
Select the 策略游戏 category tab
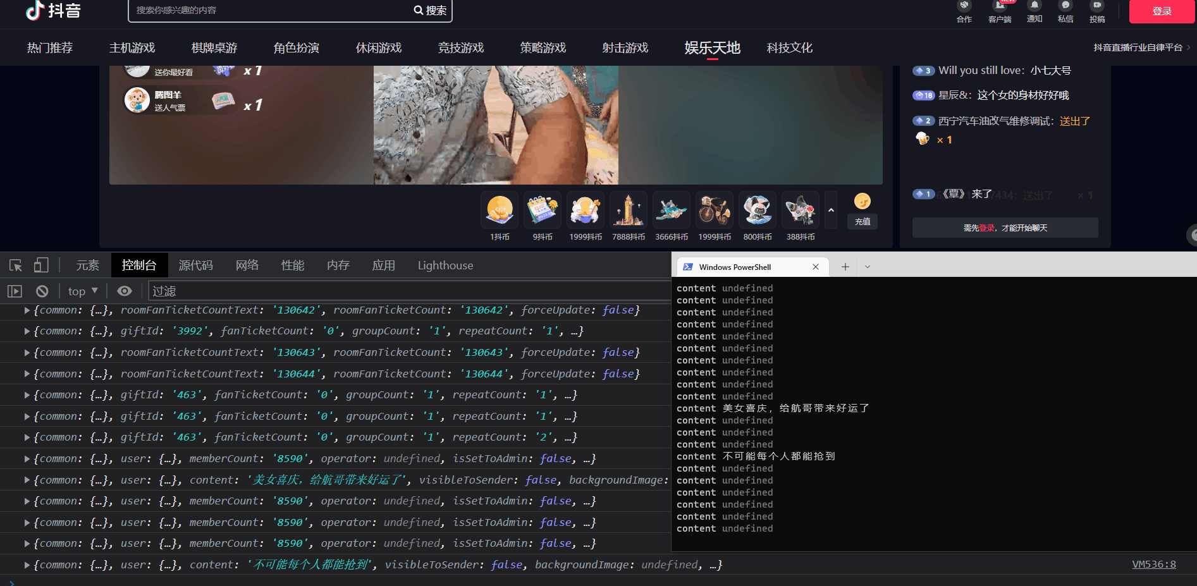pyautogui.click(x=543, y=47)
